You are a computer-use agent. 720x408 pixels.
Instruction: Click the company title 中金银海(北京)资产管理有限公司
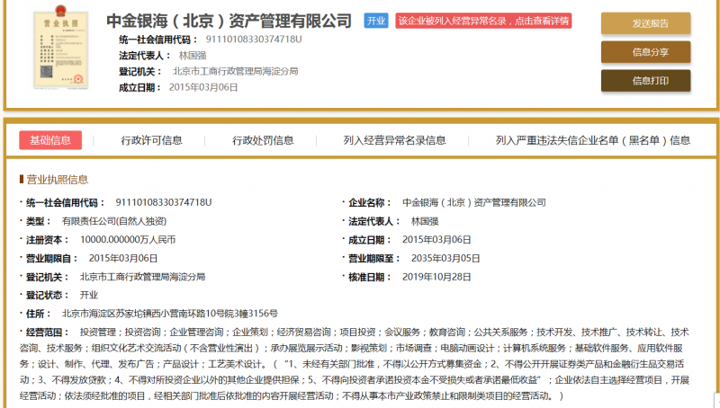pos(229,21)
